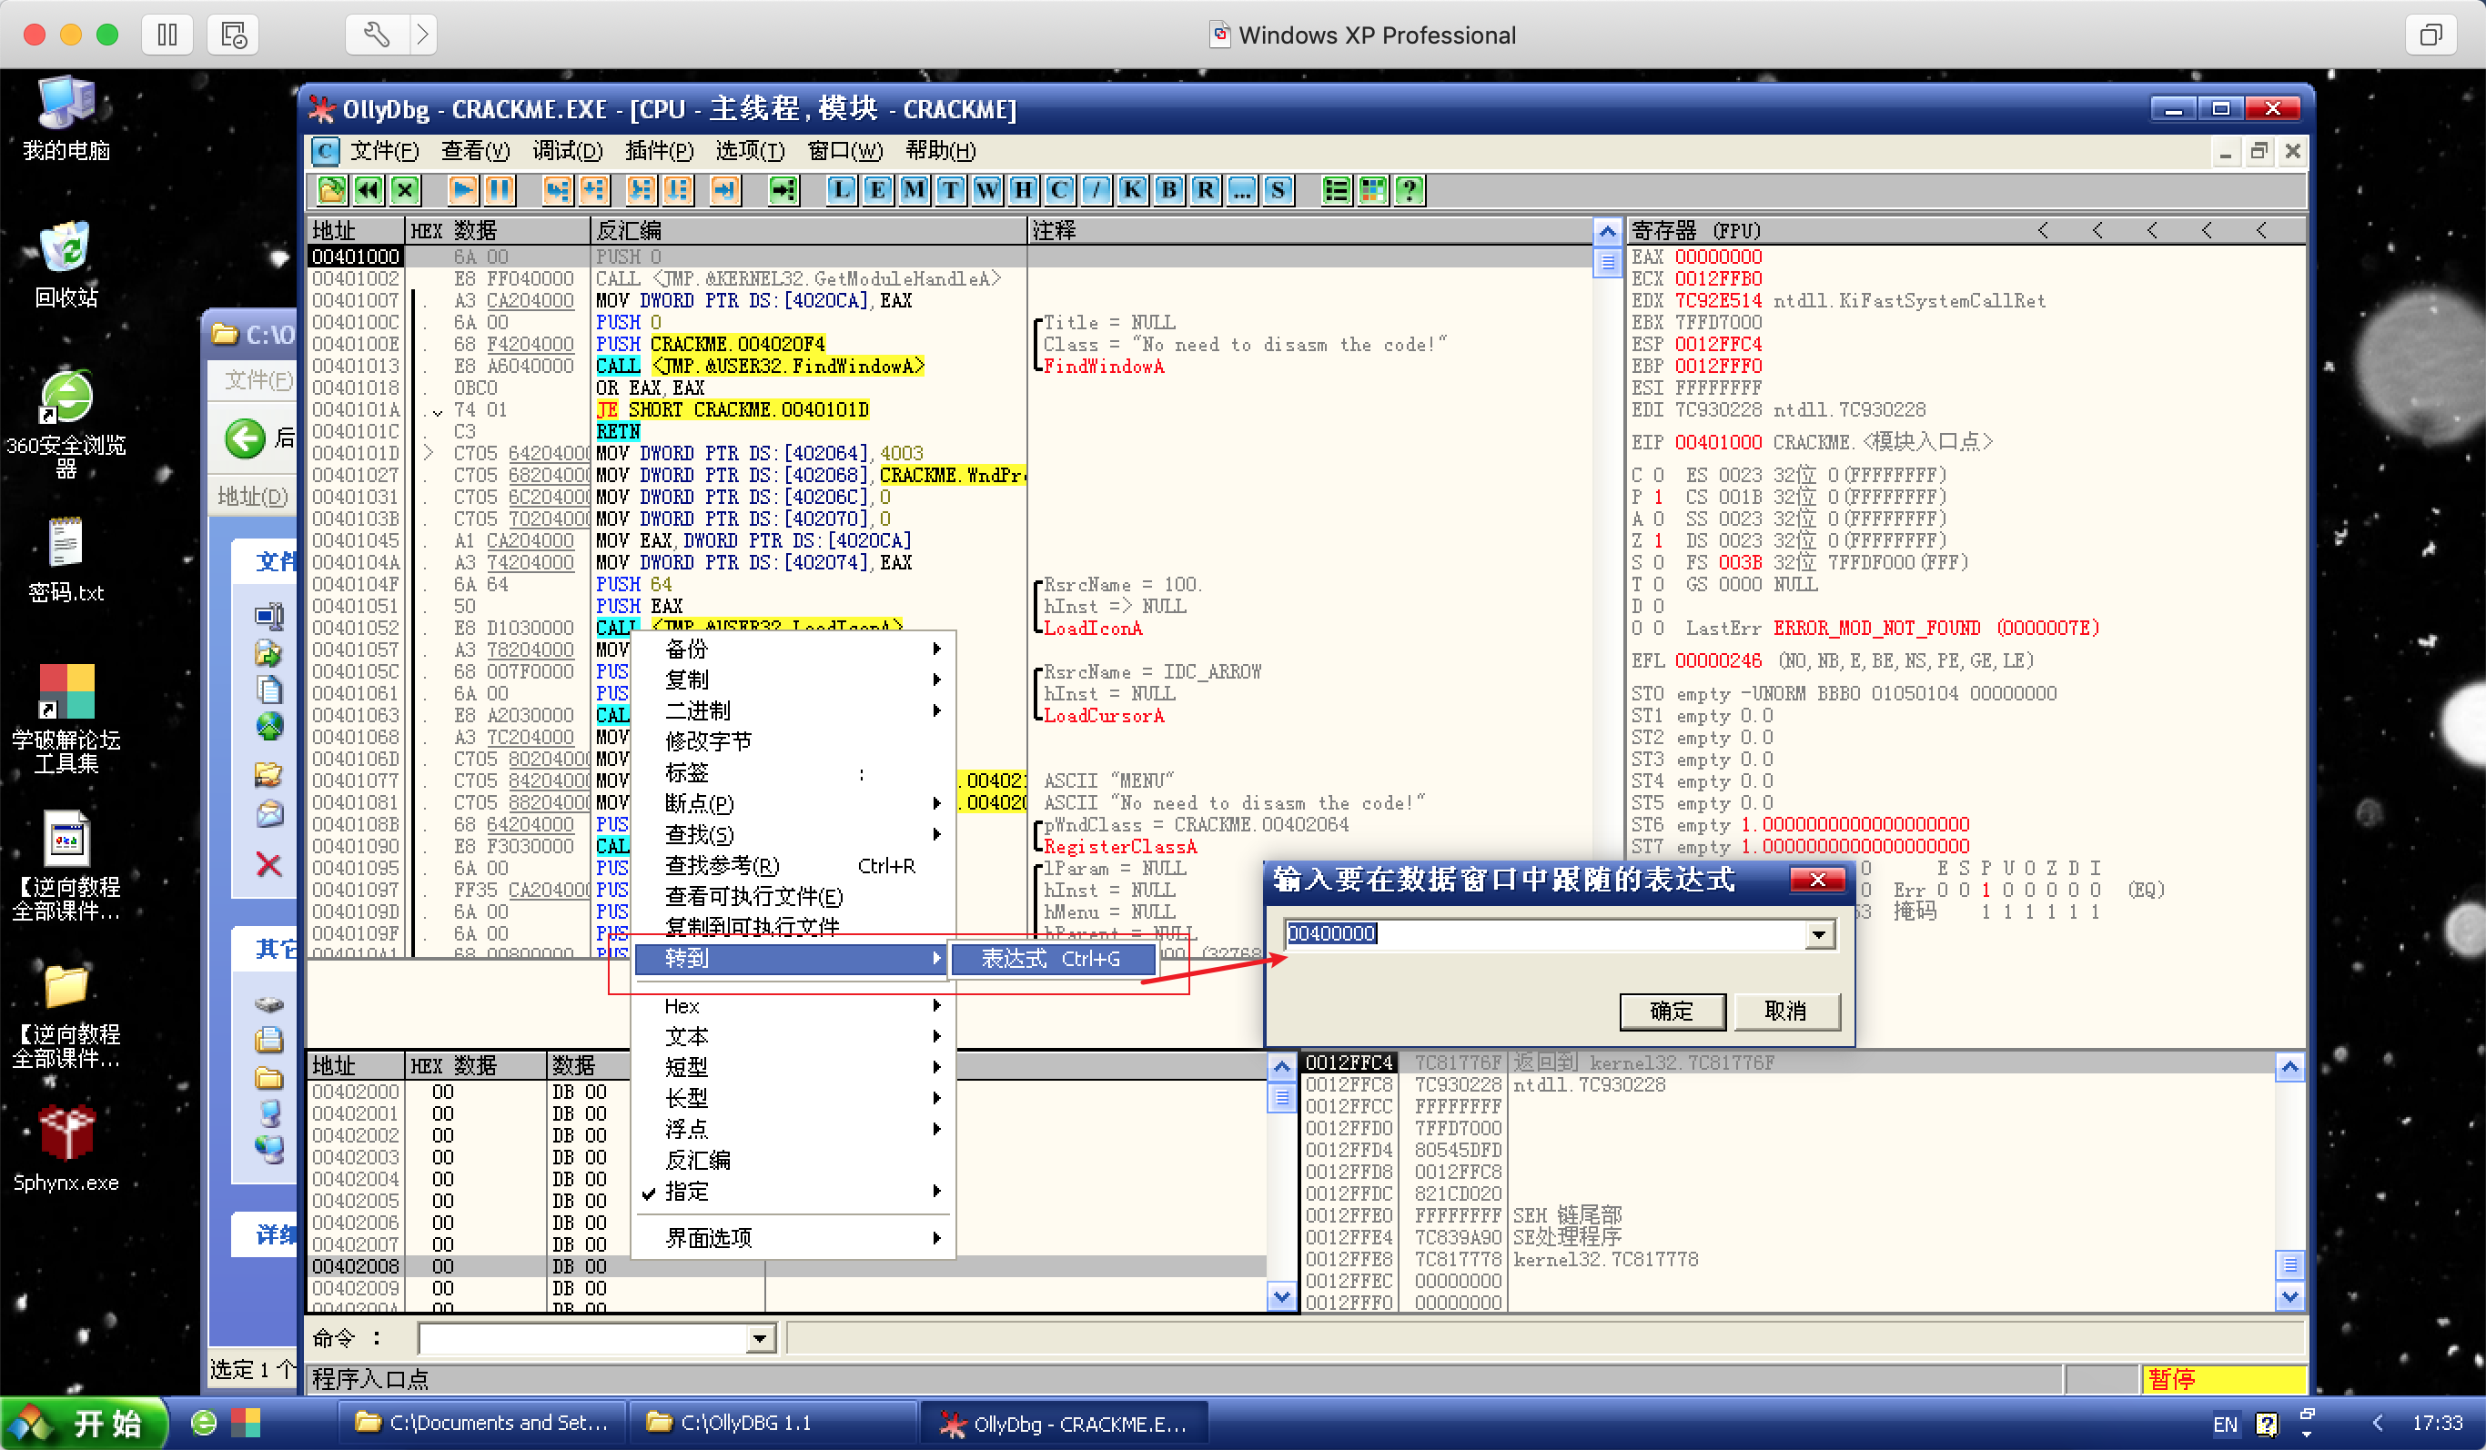This screenshot has width=2486, height=1450.
Task: Click the 确定 button in dialog
Action: coord(1672,1010)
